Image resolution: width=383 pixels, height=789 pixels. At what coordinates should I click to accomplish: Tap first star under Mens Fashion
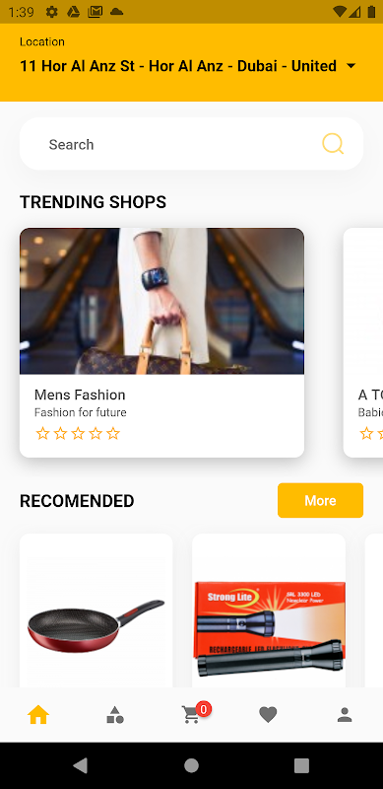(42, 433)
